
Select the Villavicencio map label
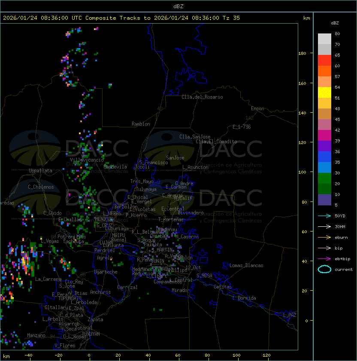point(87,160)
